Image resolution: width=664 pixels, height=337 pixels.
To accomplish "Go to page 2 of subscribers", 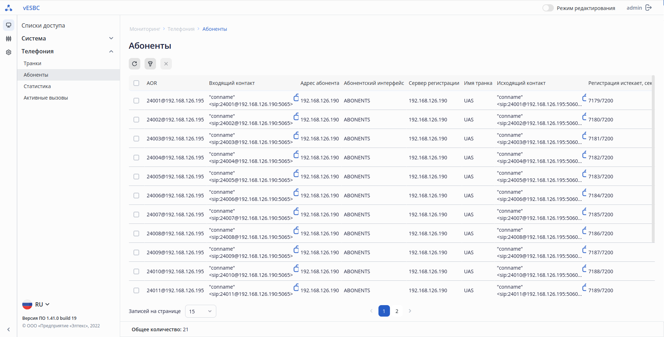I will click(x=397, y=311).
